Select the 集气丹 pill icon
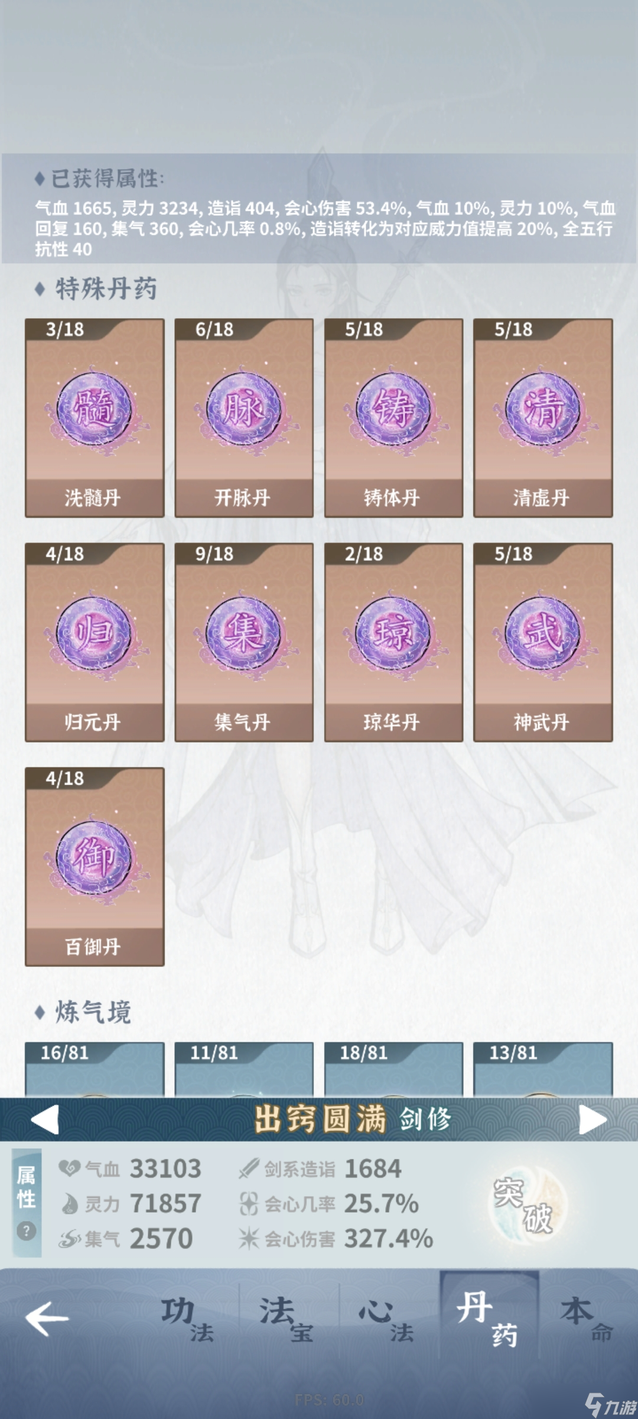The height and width of the screenshot is (1419, 638). [244, 634]
